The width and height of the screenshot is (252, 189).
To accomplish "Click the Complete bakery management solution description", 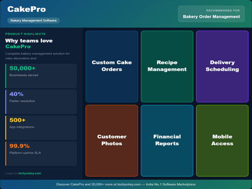I will (37, 56).
